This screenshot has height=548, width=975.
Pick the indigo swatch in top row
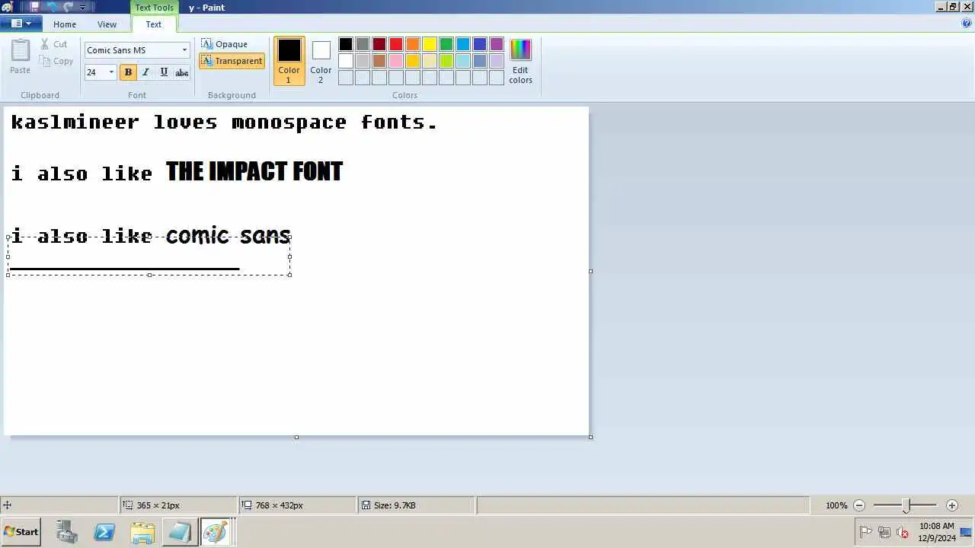(x=480, y=44)
